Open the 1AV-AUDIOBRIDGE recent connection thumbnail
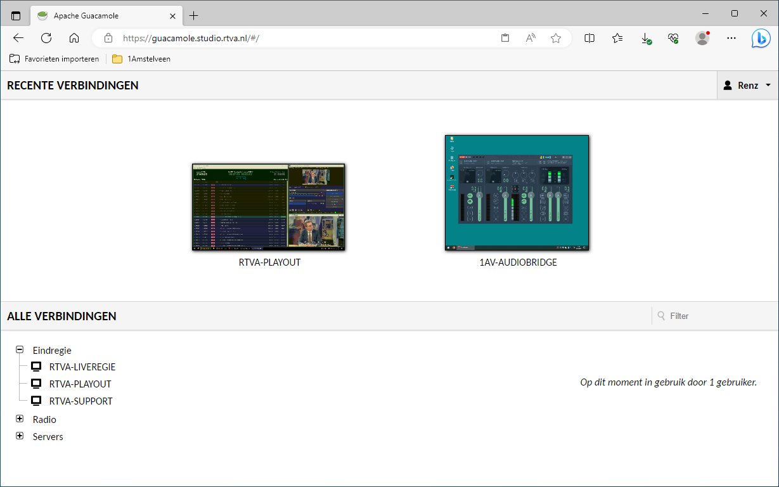779x487 pixels. pyautogui.click(x=517, y=193)
